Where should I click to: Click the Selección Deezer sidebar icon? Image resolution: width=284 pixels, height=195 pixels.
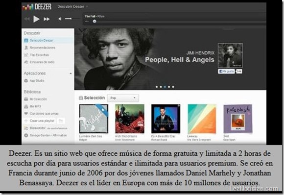coord(26,40)
